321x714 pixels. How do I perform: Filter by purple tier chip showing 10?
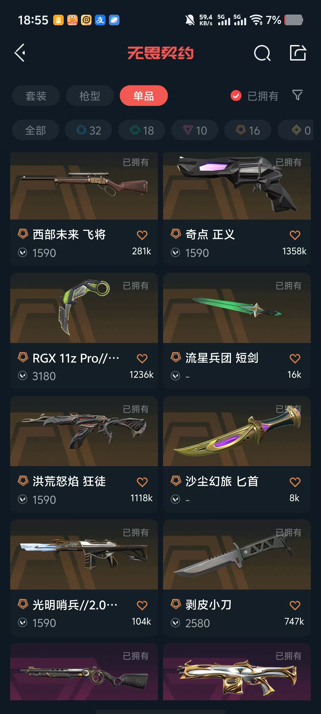(195, 130)
